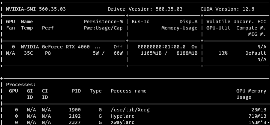Click the 23MiB memory usage value
The image size is (270, 125).
point(259,110)
